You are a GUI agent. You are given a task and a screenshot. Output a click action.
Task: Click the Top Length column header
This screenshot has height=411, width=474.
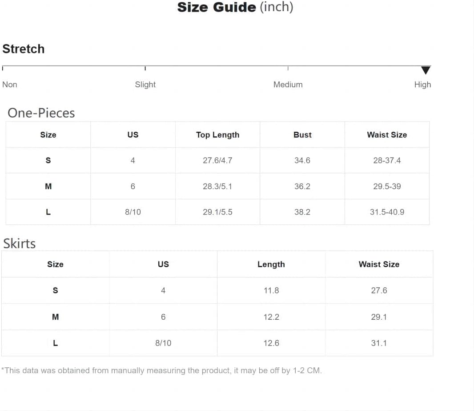click(x=217, y=134)
